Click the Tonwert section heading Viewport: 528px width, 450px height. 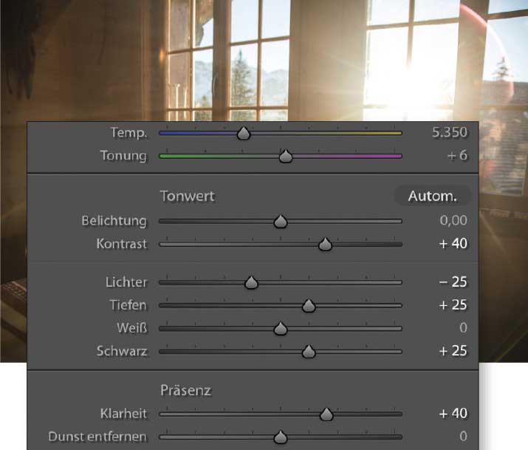(187, 196)
